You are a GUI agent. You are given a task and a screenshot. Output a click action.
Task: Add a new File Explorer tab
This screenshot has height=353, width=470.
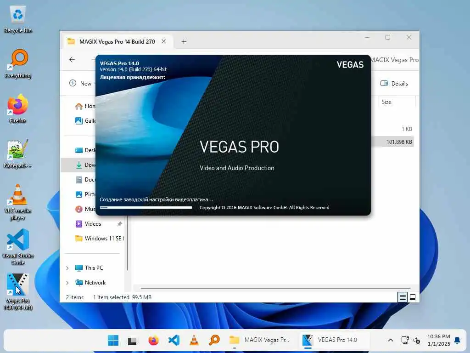[184, 42]
